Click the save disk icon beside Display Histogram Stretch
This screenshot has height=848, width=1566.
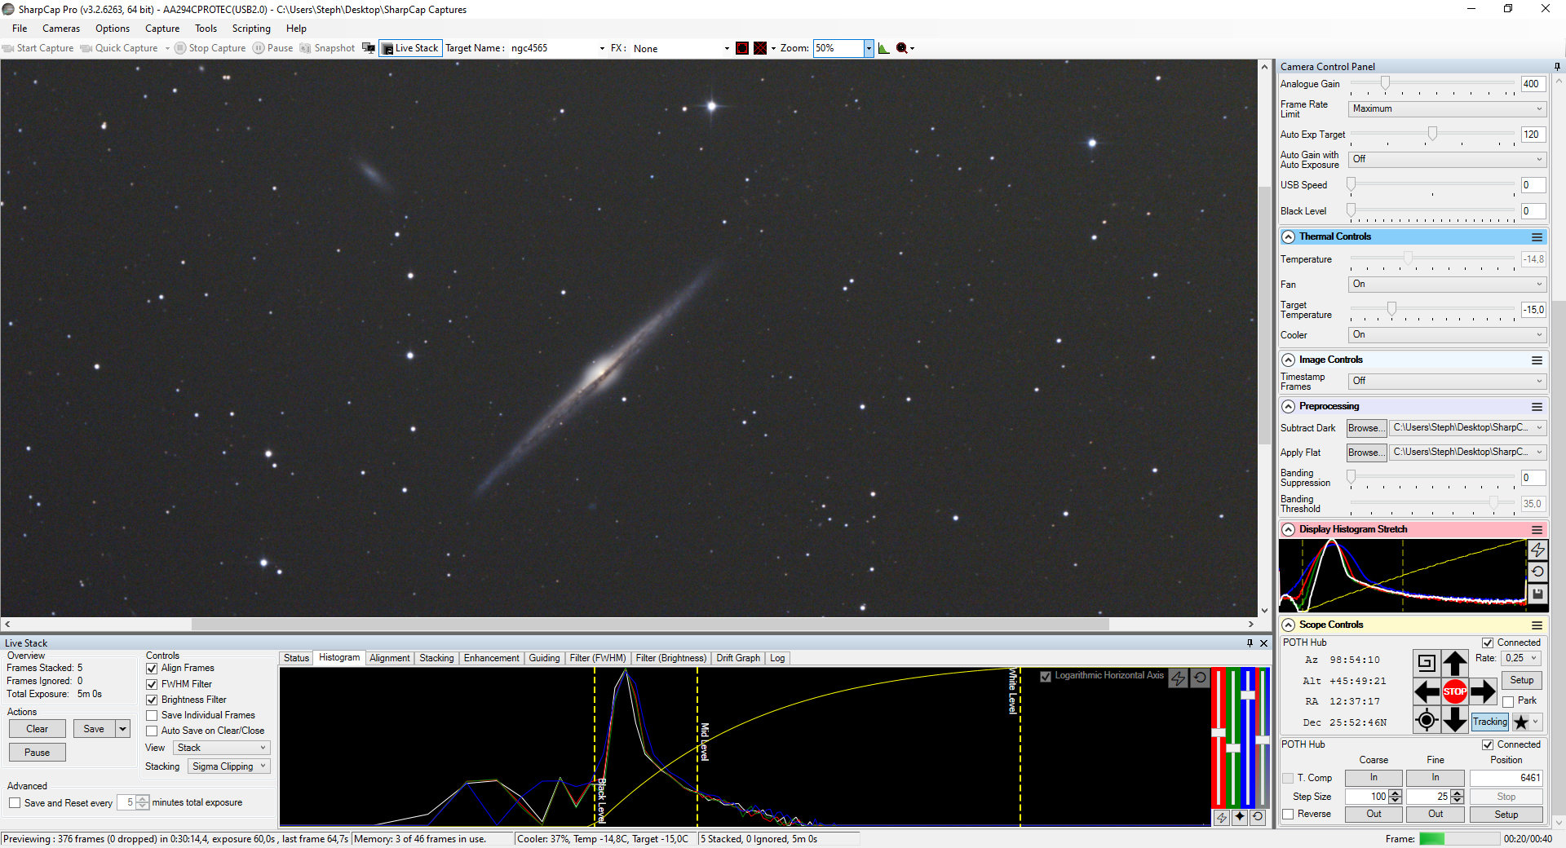pyautogui.click(x=1537, y=594)
